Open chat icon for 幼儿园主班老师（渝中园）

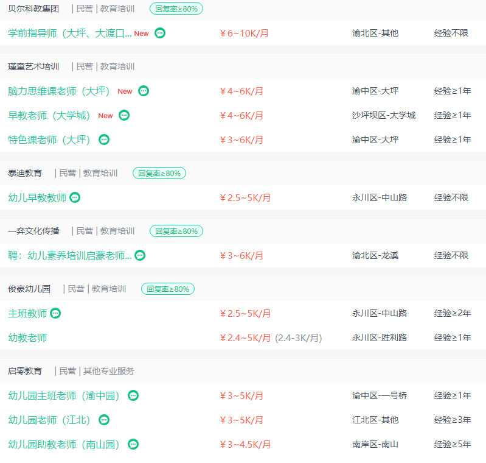(x=133, y=395)
